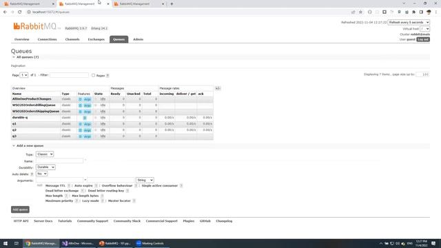Open help for Overflow behaviour
The width and height of the screenshot is (441, 248).
pyautogui.click(x=136, y=186)
